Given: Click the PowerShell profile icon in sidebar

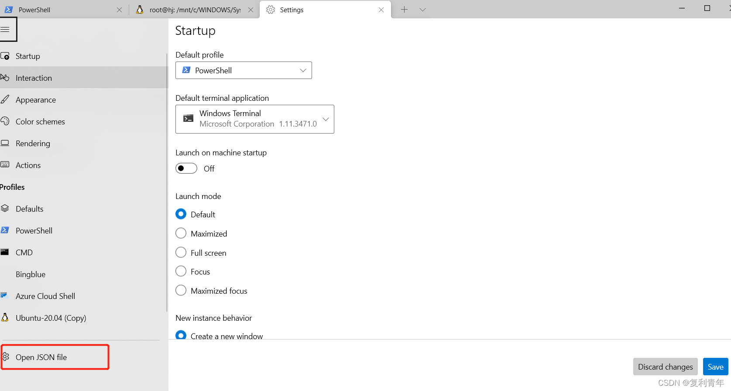Looking at the screenshot, I should point(5,230).
